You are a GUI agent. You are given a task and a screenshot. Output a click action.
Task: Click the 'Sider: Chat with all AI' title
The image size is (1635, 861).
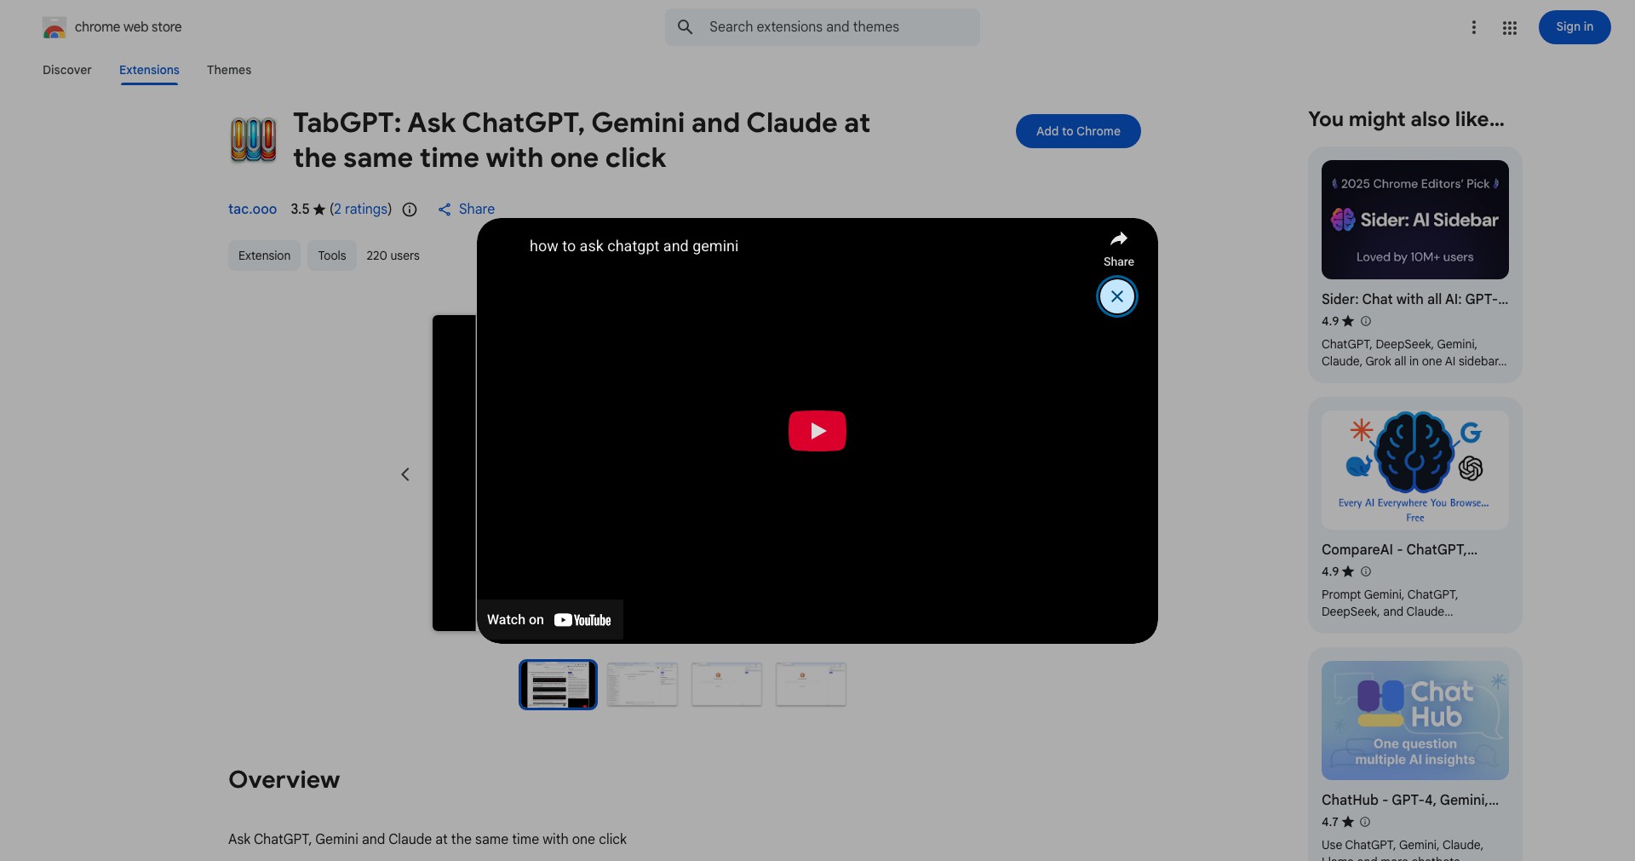pyautogui.click(x=1414, y=300)
